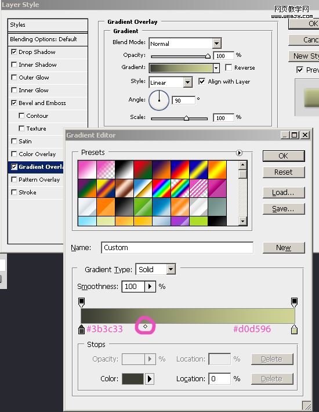This screenshot has width=319, height=412.
Task: Click the Smoothness value field
Action: pyautogui.click(x=133, y=287)
